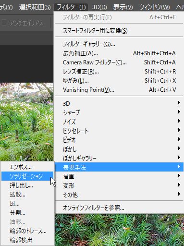Select エンボス... from the submenu
The width and height of the screenshot is (184, 246).
click(27, 167)
